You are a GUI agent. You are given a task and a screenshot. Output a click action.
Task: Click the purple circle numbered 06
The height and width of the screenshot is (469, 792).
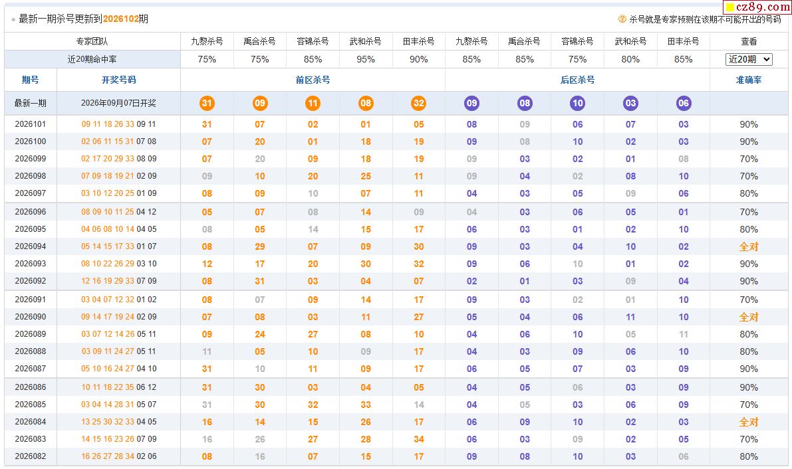(x=684, y=103)
